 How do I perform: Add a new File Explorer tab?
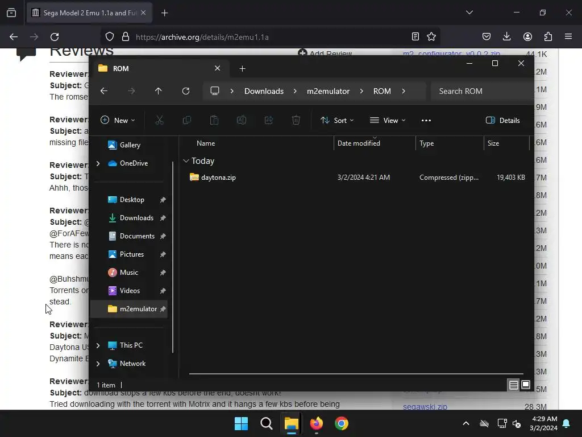[242, 68]
